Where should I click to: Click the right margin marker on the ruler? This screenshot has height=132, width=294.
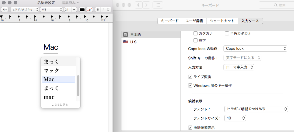[x=107, y=17]
